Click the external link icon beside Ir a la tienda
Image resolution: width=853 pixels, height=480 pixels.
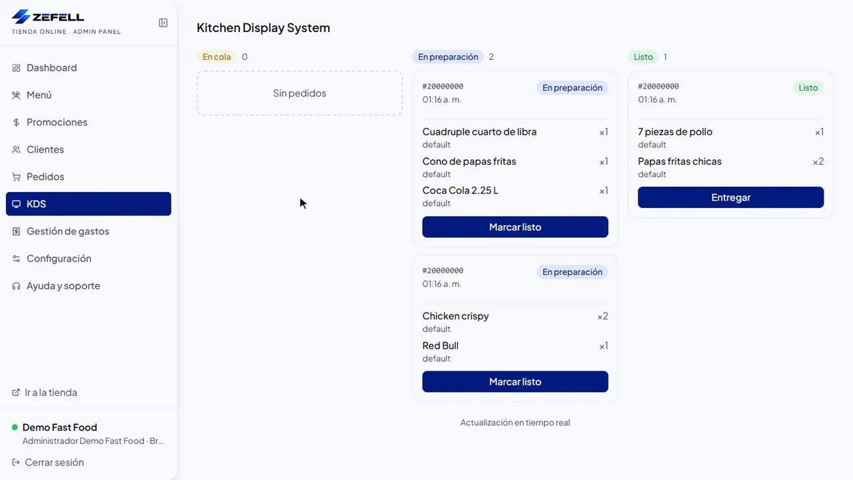[16, 393]
